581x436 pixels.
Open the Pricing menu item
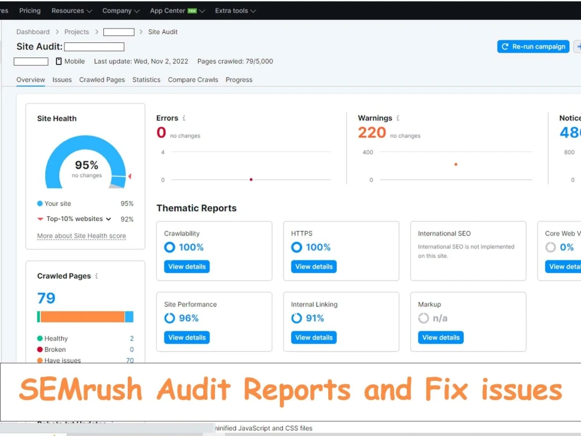[x=30, y=10]
